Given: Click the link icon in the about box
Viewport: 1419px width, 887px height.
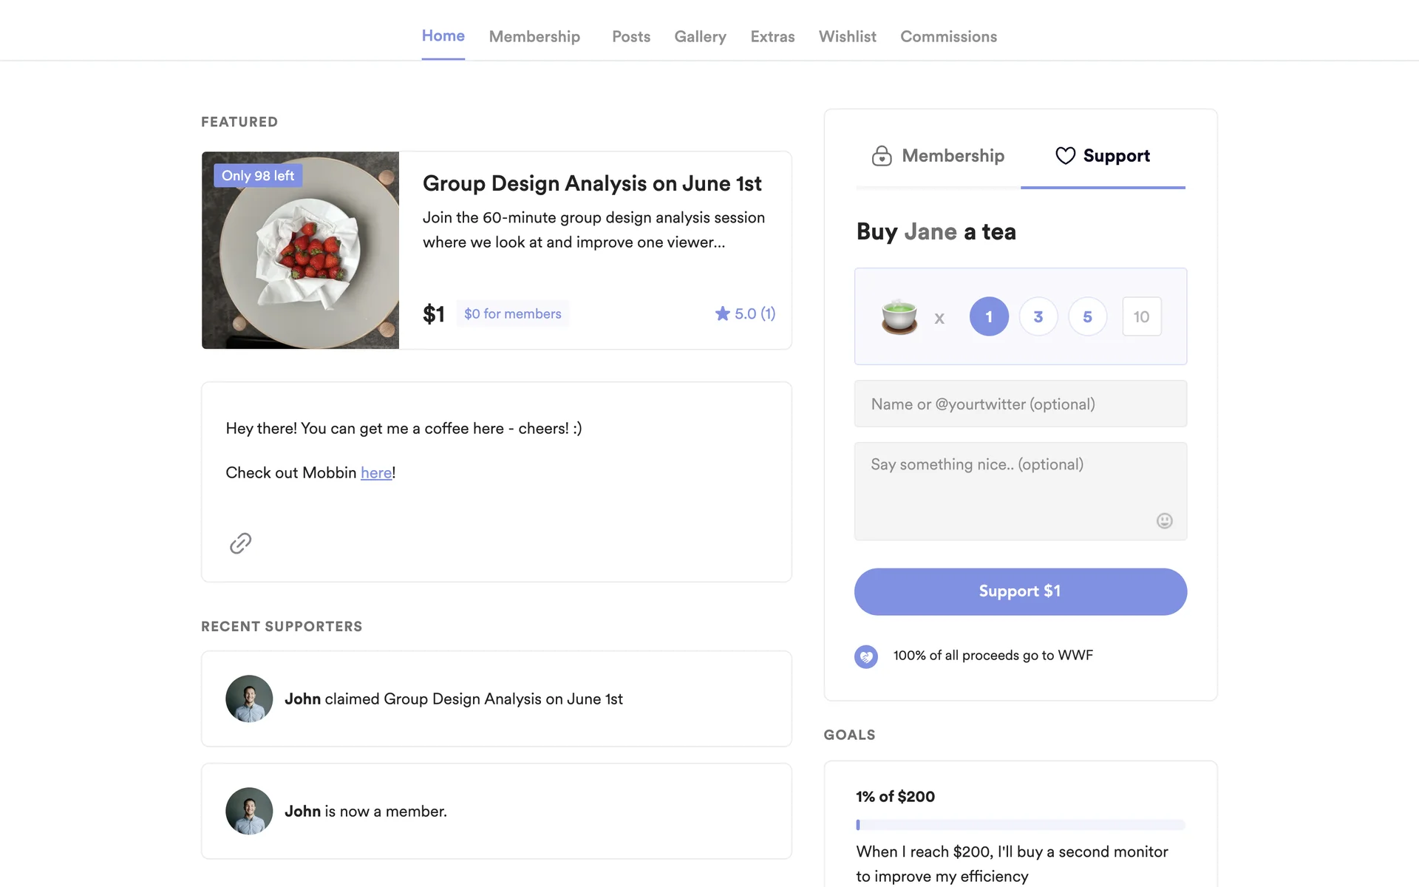Looking at the screenshot, I should pyautogui.click(x=240, y=543).
